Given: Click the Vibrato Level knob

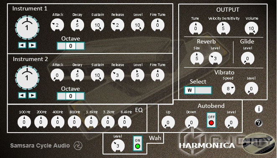Looking at the screenshot, I should (251, 89).
